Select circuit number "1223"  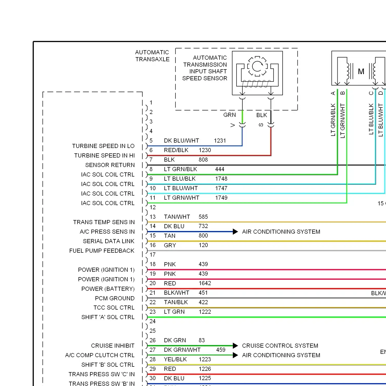(205, 359)
